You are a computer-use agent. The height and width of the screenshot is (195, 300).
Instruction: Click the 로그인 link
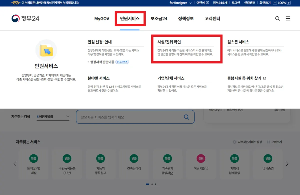[x=236, y=3]
